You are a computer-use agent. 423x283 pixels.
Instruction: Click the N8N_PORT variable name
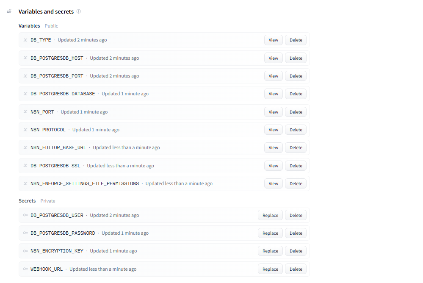pyautogui.click(x=42, y=112)
